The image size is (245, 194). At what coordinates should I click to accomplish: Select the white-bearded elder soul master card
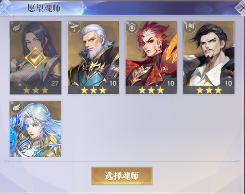point(93,57)
